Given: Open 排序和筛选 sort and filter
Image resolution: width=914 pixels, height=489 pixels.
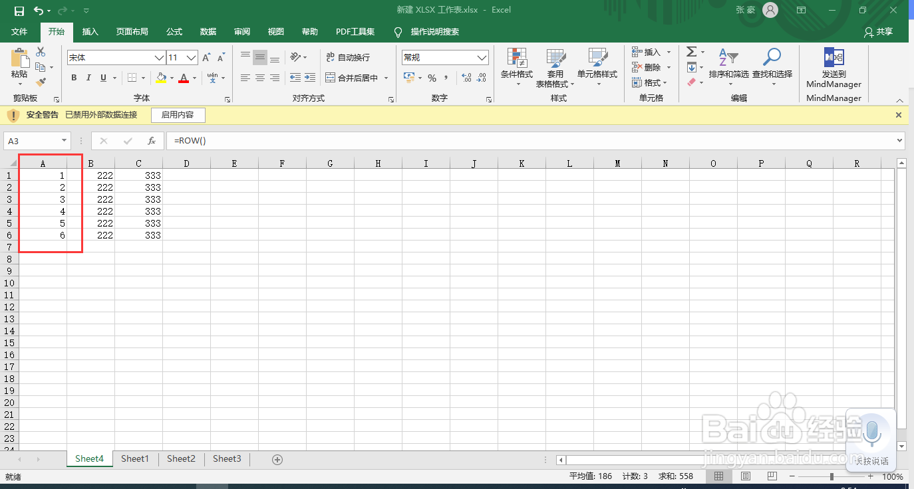Looking at the screenshot, I should (728, 68).
